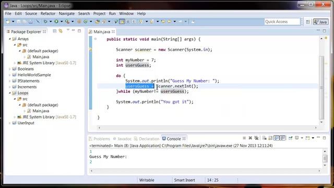Open the Open Console dropdown arrow

coord(313,138)
